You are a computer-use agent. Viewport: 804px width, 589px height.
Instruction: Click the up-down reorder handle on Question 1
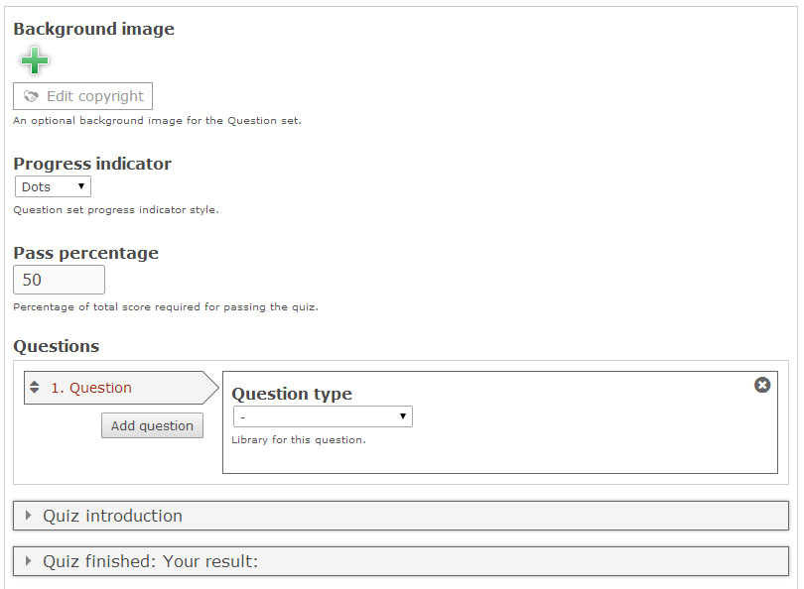pyautogui.click(x=35, y=388)
